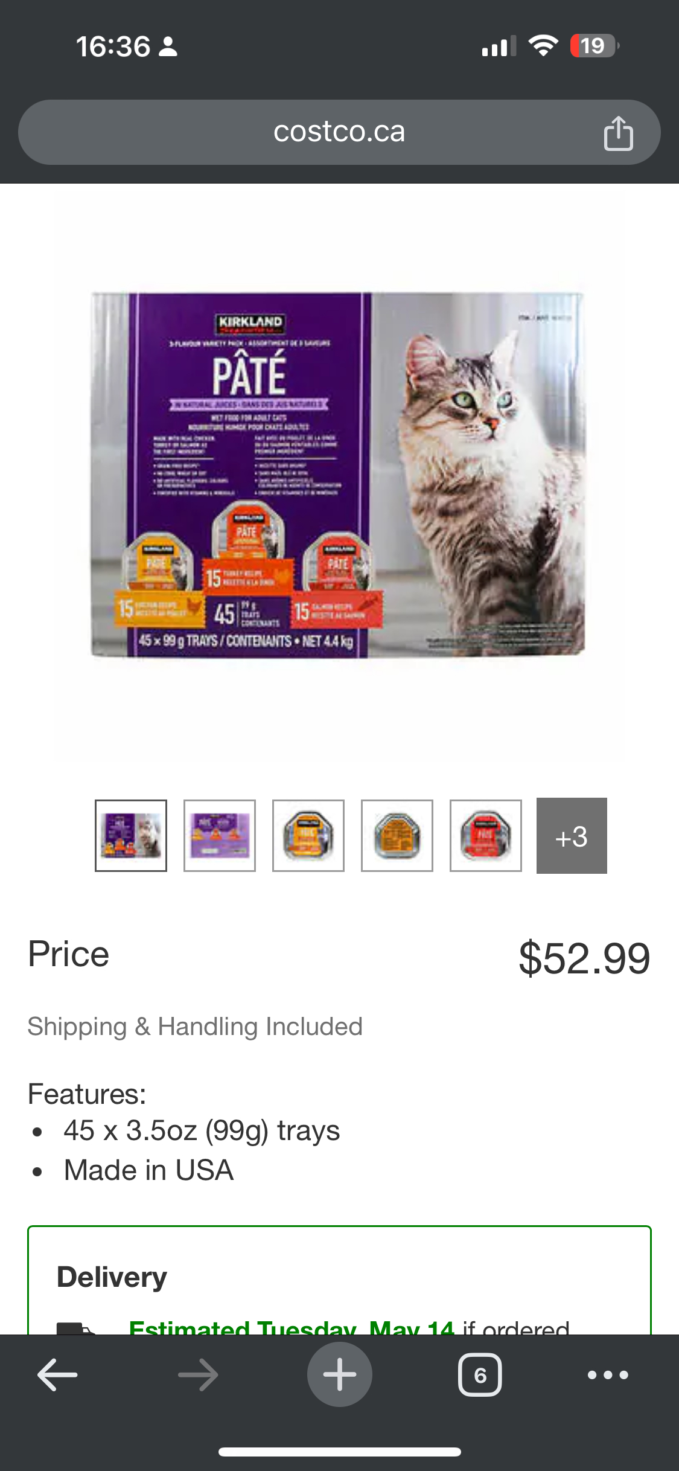The height and width of the screenshot is (1471, 679).
Task: Open the tab switcher showing 6 tabs
Action: 480,1375
